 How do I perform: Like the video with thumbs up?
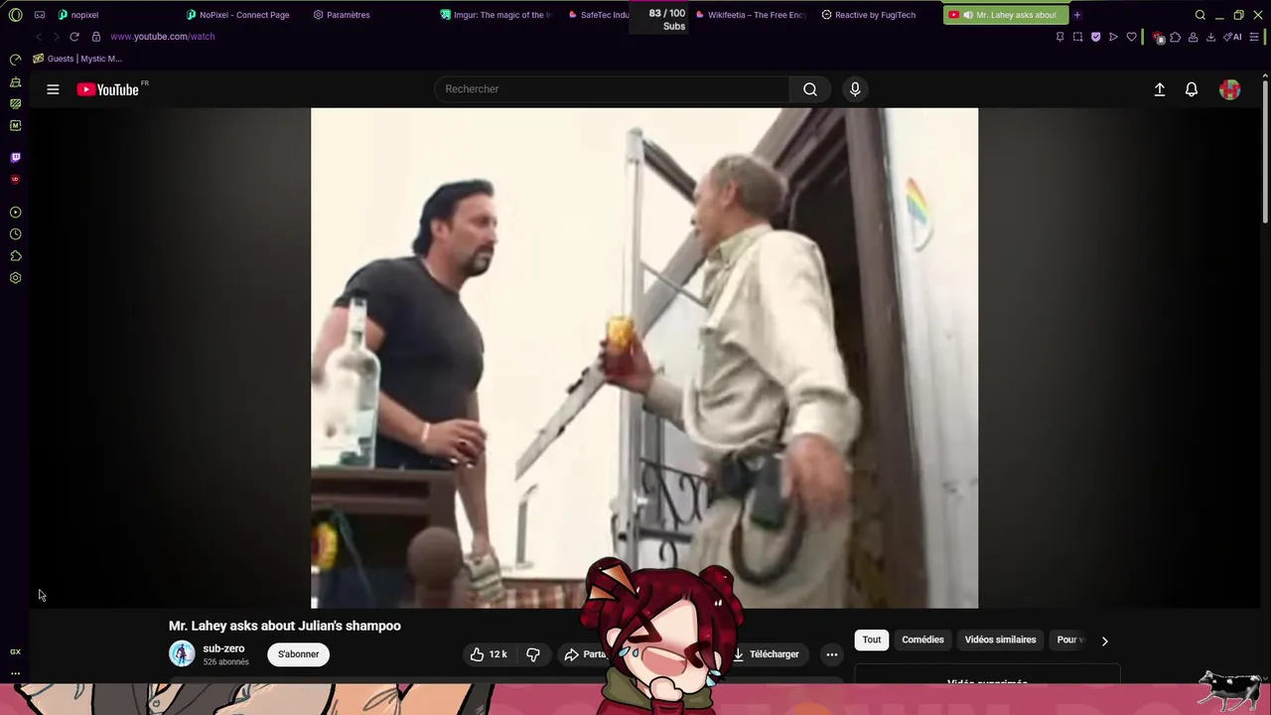pyautogui.click(x=489, y=654)
